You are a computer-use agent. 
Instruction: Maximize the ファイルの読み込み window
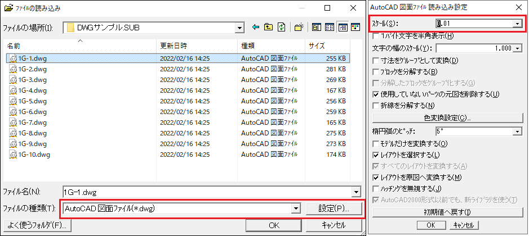click(x=327, y=8)
